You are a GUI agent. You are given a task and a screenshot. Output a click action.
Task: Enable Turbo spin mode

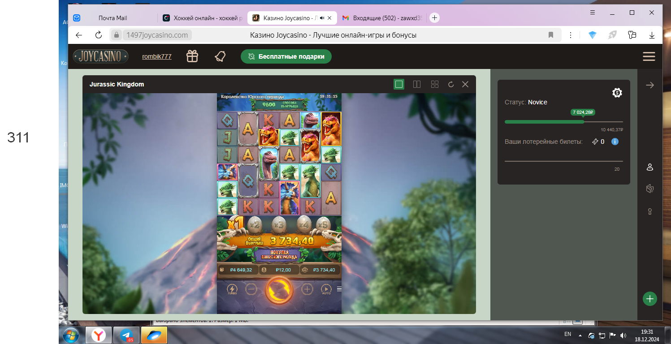[232, 290]
